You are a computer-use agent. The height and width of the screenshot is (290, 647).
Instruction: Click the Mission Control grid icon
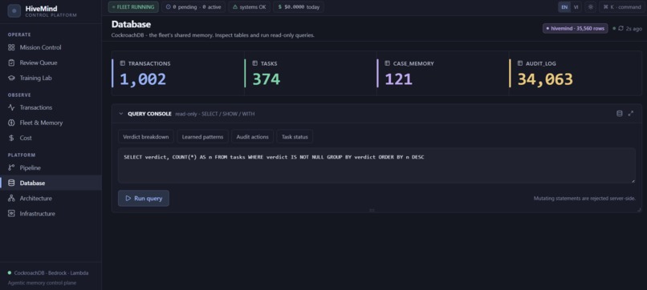tap(11, 47)
